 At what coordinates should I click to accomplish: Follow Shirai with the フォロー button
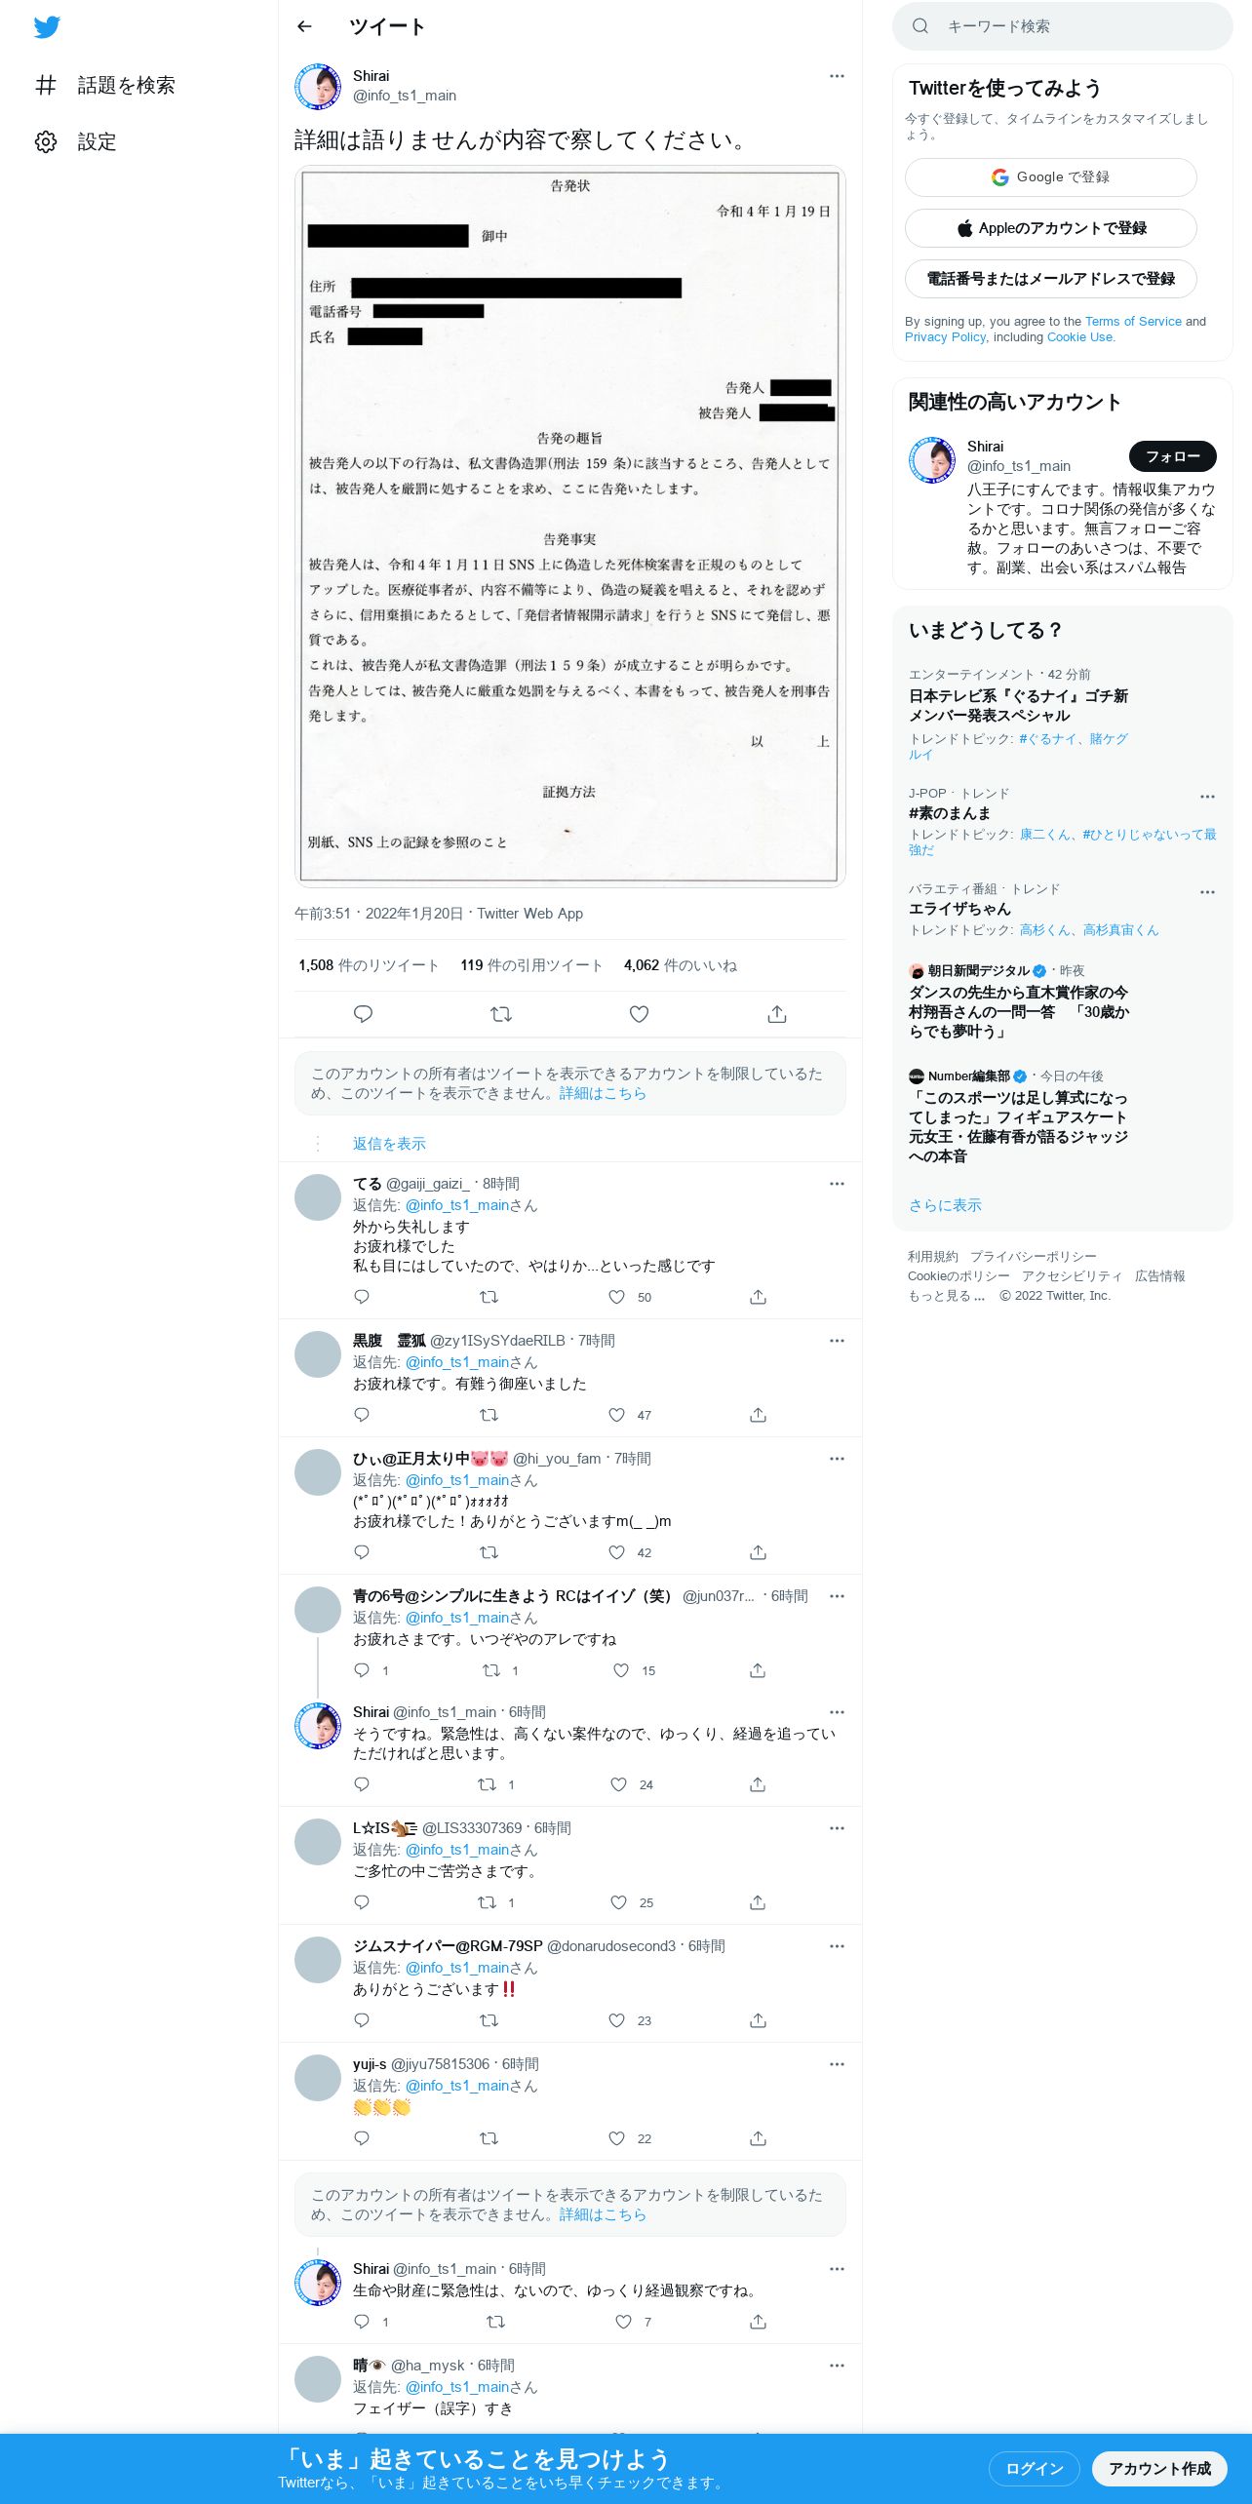point(1172,456)
